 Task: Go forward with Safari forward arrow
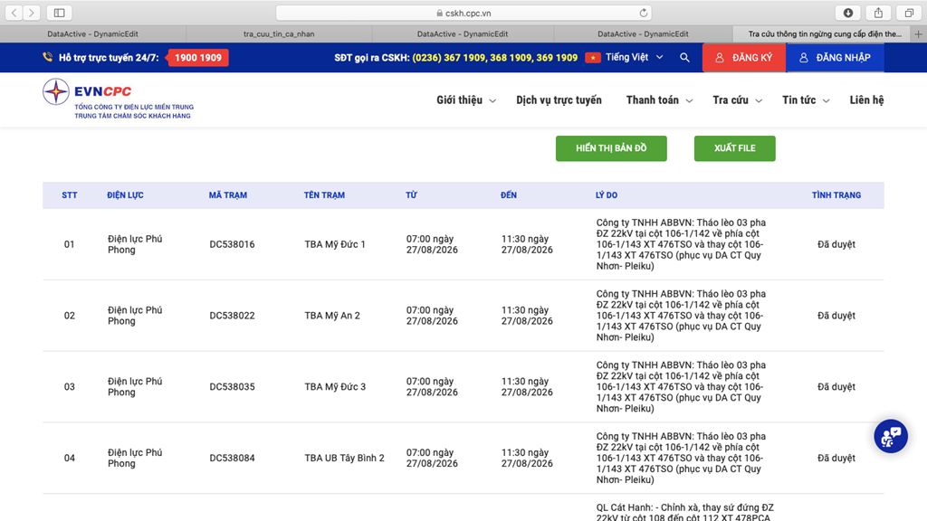pyautogui.click(x=32, y=13)
